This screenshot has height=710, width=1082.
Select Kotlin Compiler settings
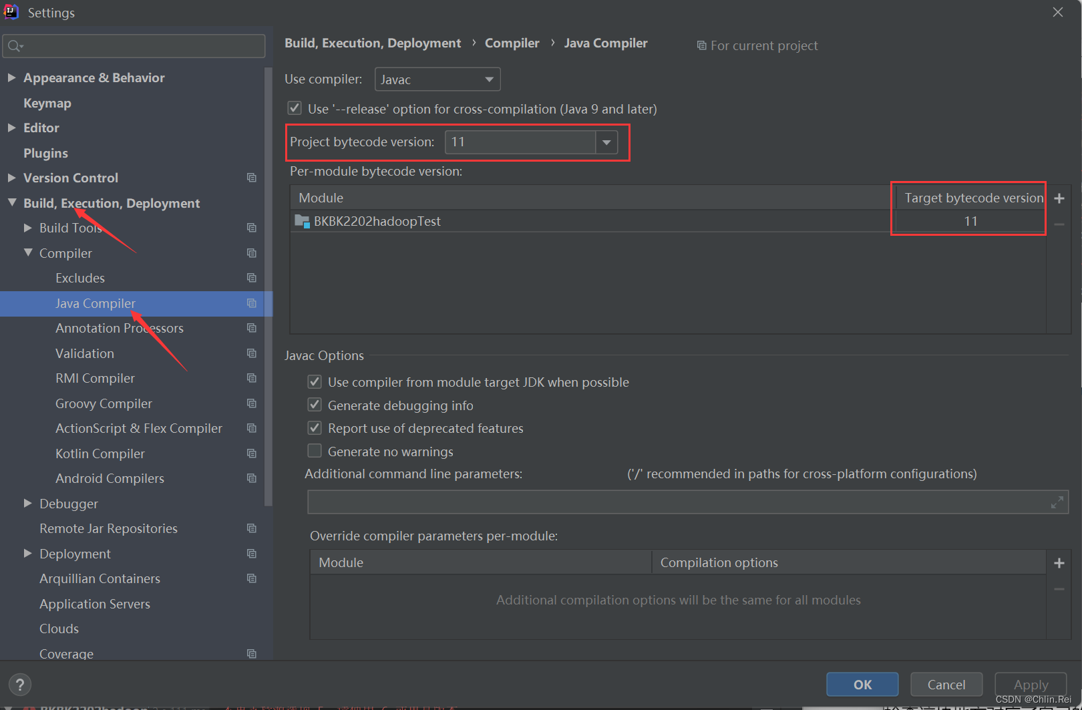point(100,454)
